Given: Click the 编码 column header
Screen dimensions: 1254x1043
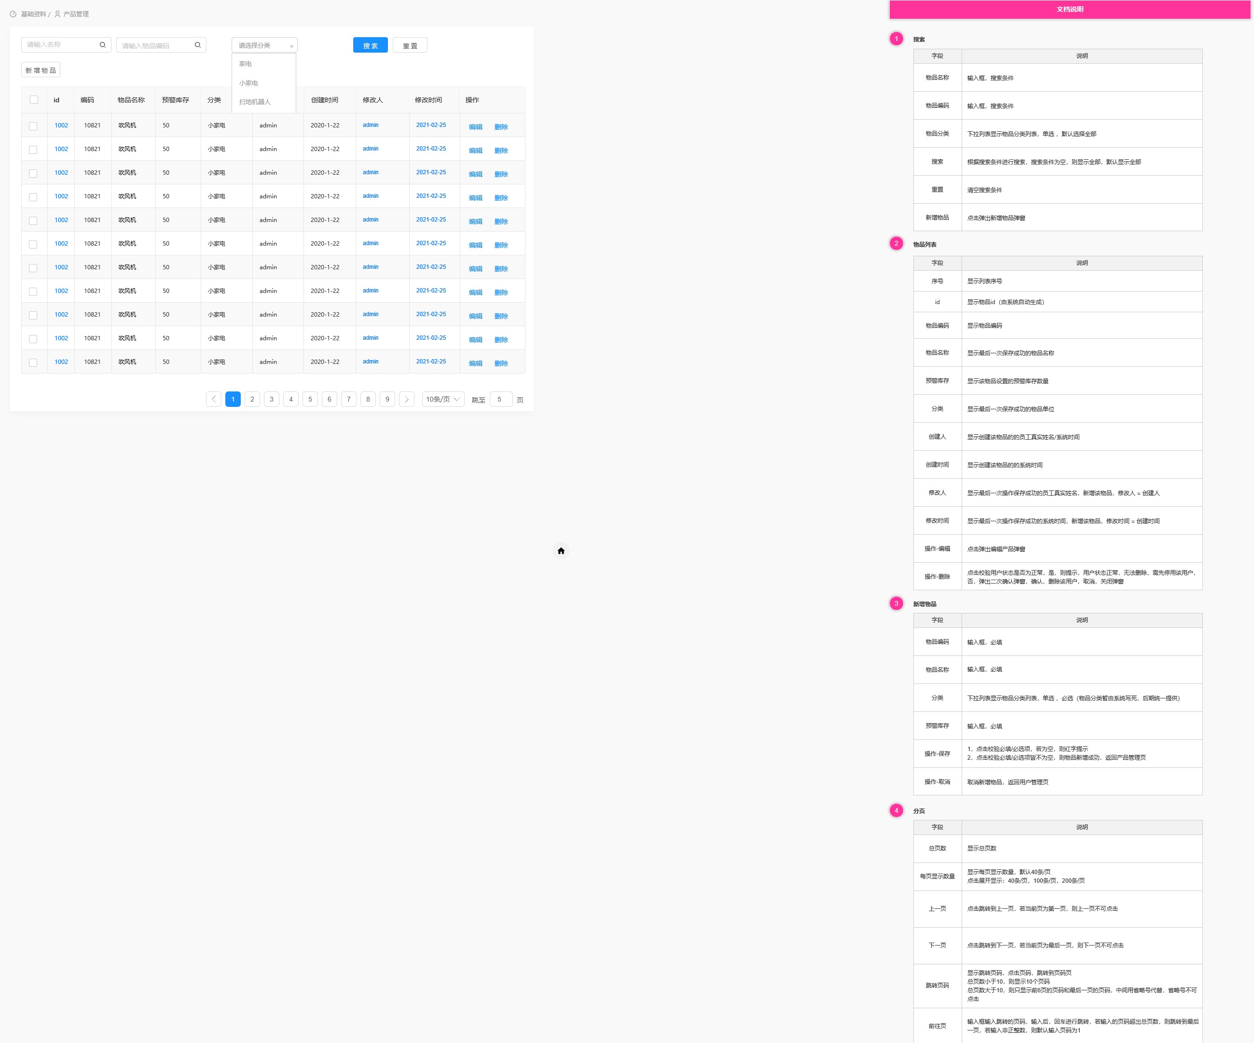Looking at the screenshot, I should tap(87, 100).
